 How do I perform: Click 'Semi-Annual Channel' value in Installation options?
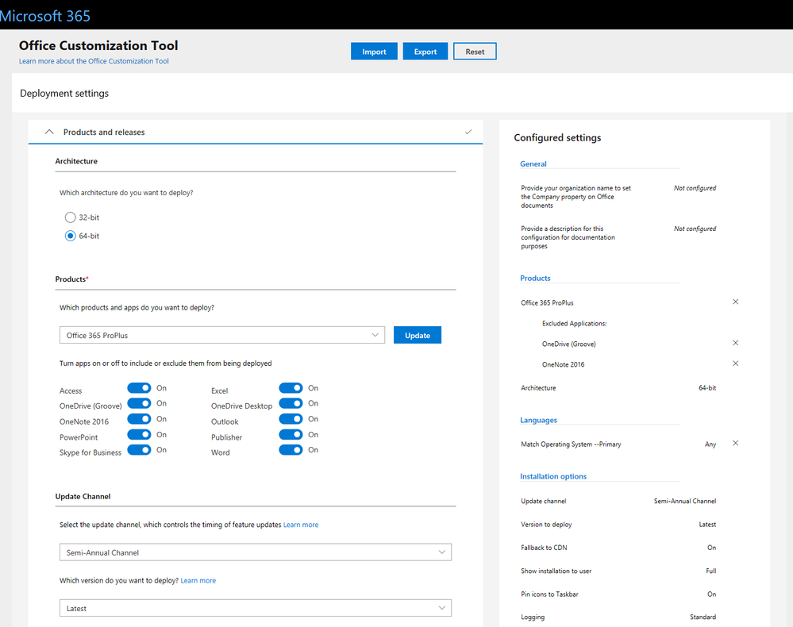(x=685, y=501)
